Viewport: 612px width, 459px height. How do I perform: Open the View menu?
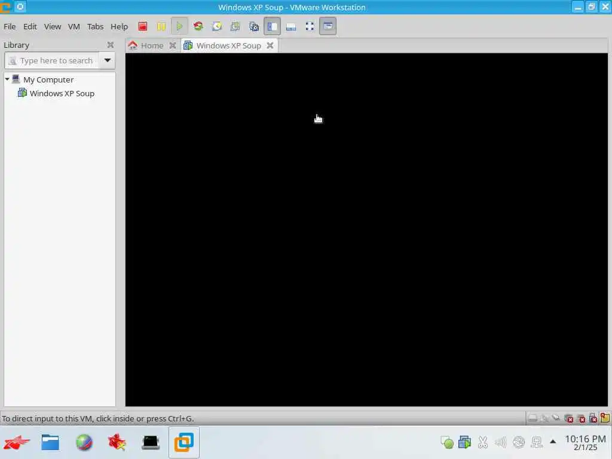click(x=53, y=26)
